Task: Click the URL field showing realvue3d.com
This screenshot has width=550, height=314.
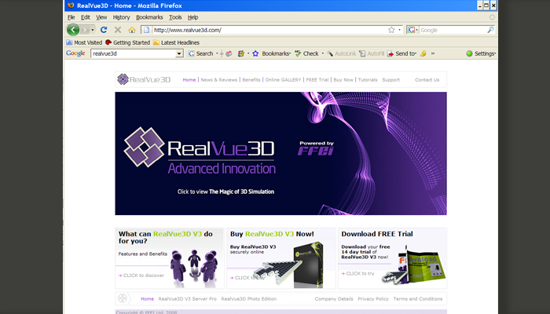Action: 269,30
